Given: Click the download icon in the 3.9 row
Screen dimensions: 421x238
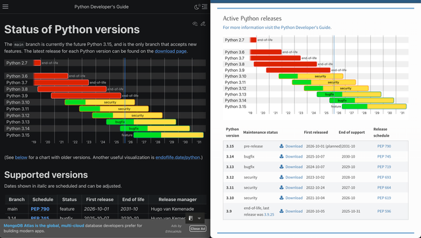Looking at the screenshot, I should (281, 211).
